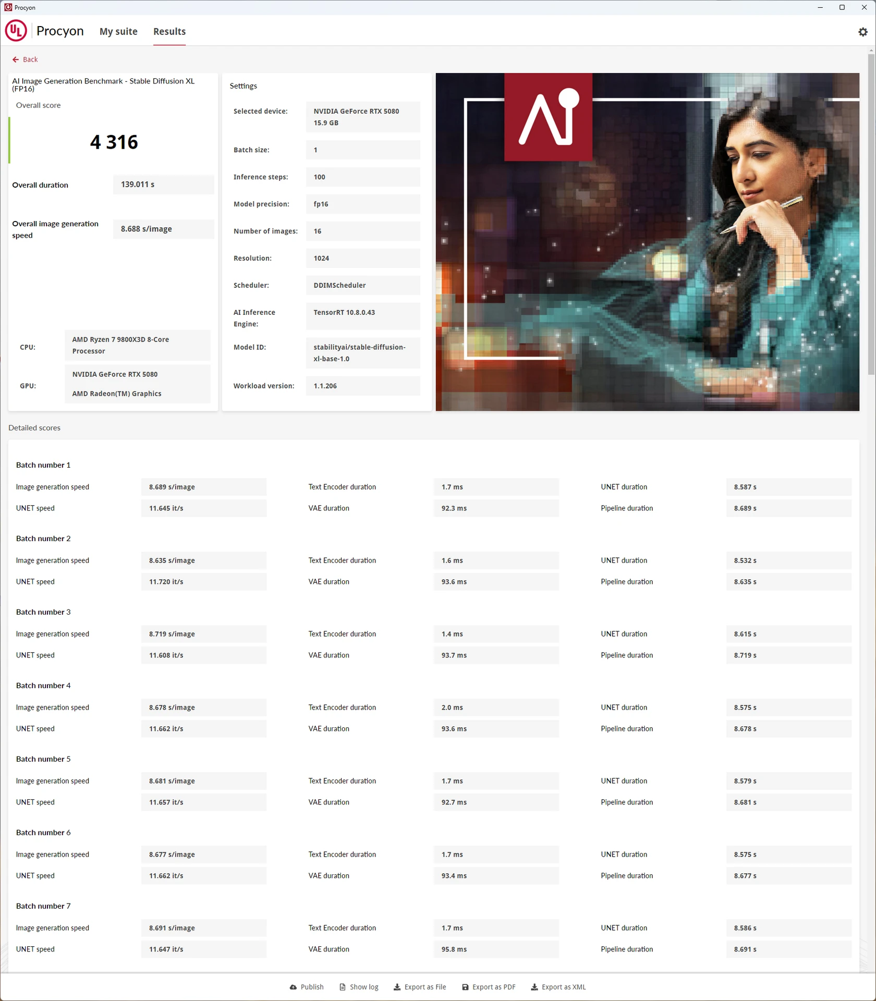Click Batch 5 UNET duration 8.579 s
The image size is (876, 1001).
tap(788, 781)
